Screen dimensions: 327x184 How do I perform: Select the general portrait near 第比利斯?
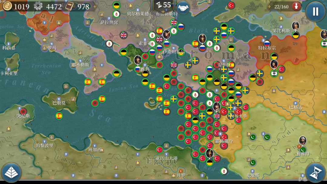(x=296, y=26)
